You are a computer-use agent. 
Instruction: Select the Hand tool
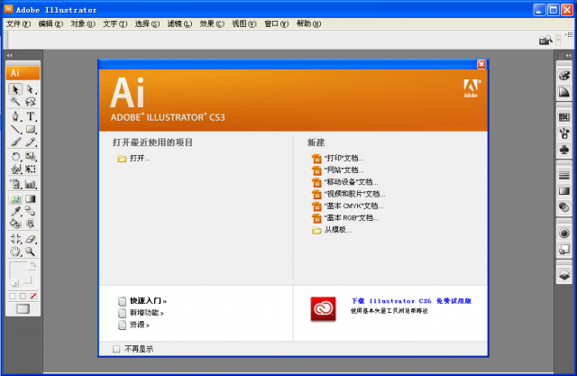pyautogui.click(x=15, y=252)
